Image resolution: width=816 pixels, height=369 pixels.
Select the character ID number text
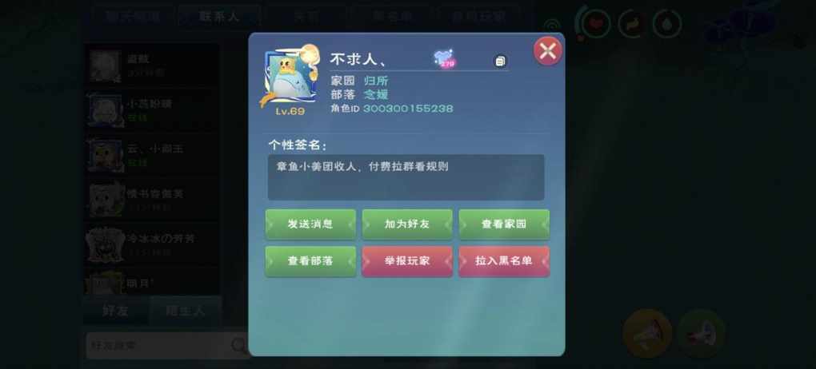coord(408,108)
